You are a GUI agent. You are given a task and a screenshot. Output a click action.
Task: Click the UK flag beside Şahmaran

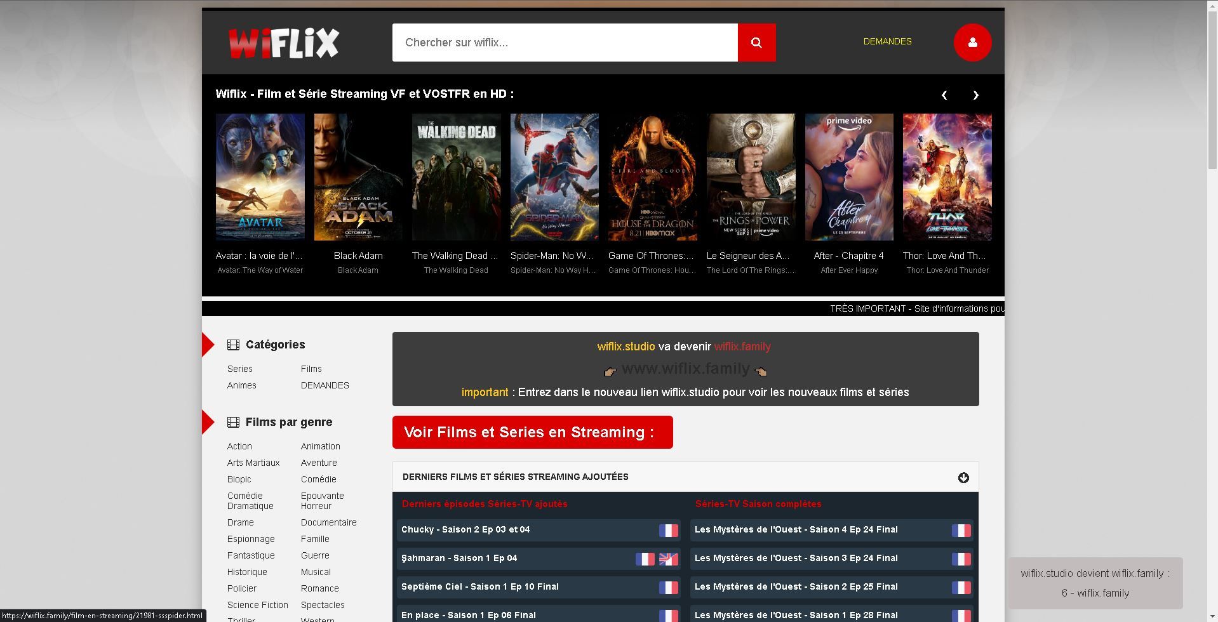click(x=668, y=559)
